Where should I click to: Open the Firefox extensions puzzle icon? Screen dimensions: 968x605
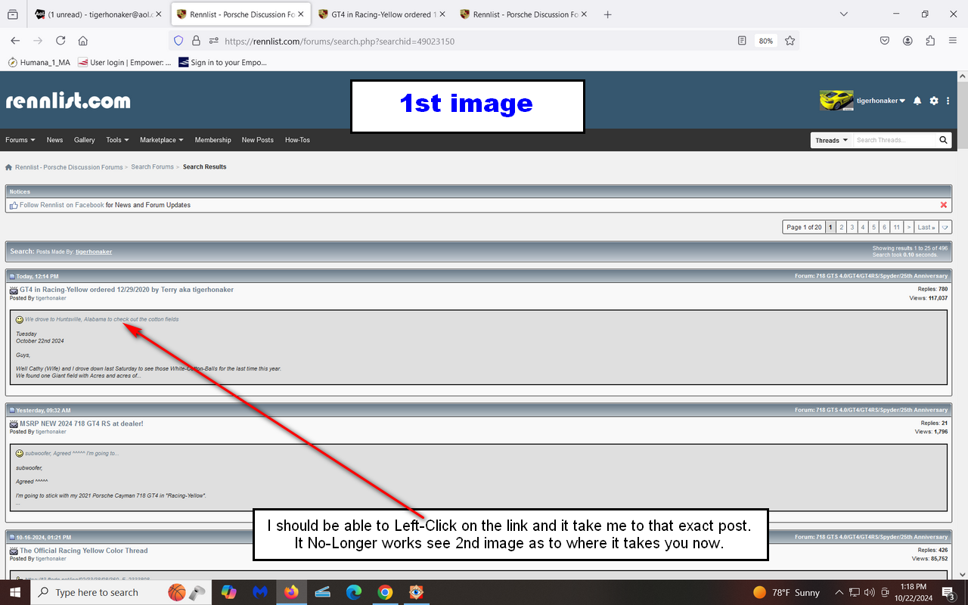pos(930,41)
